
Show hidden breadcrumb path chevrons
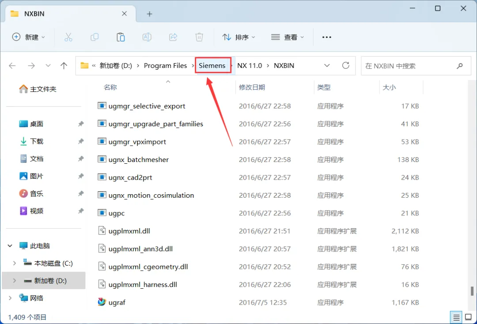tap(94, 66)
